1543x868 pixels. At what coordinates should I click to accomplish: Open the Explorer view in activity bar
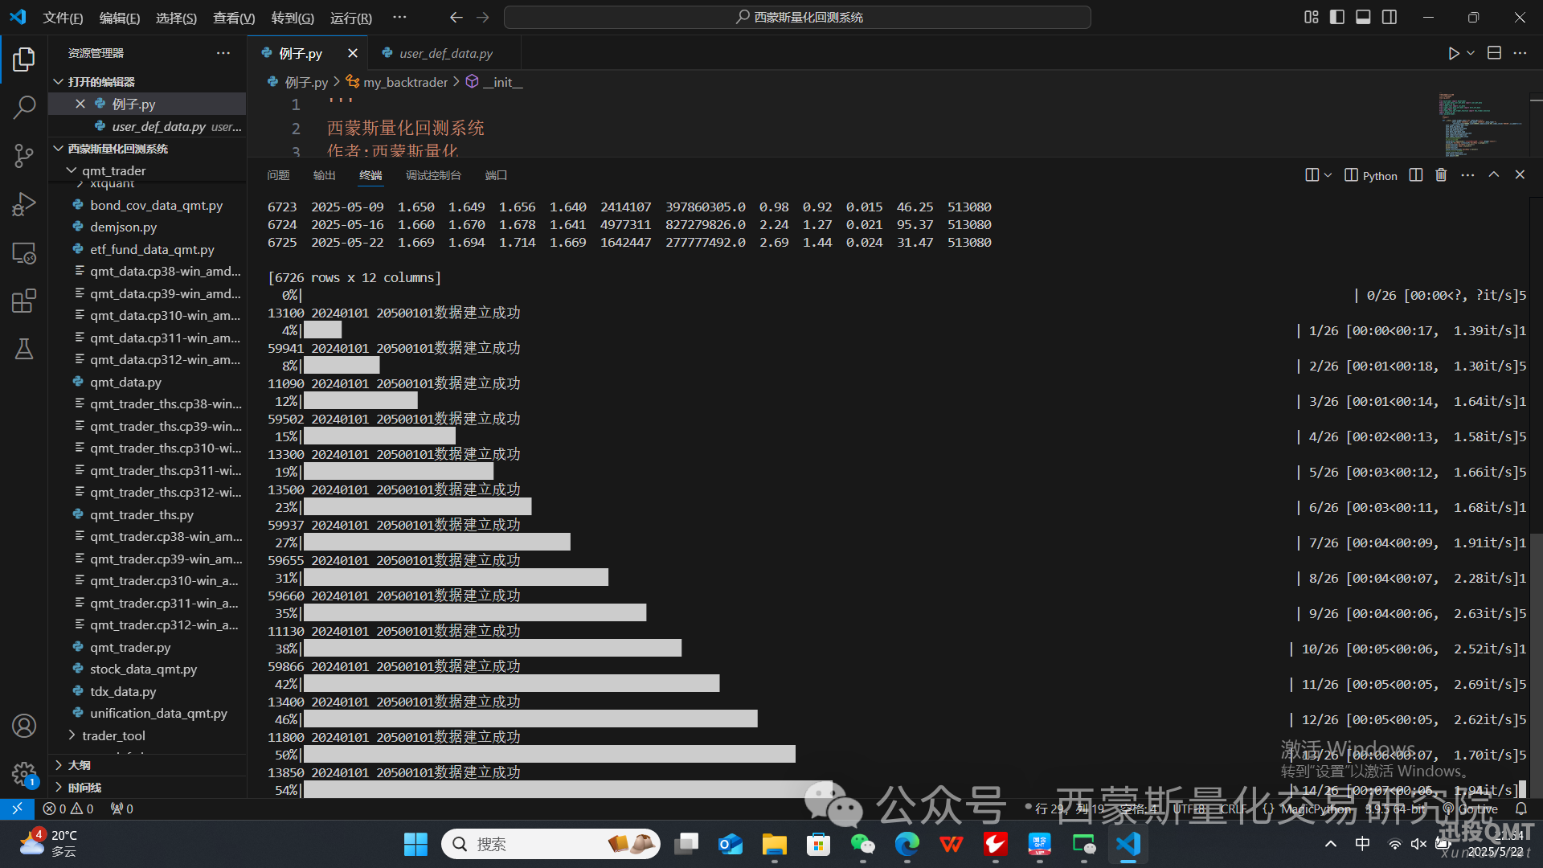[x=24, y=59]
